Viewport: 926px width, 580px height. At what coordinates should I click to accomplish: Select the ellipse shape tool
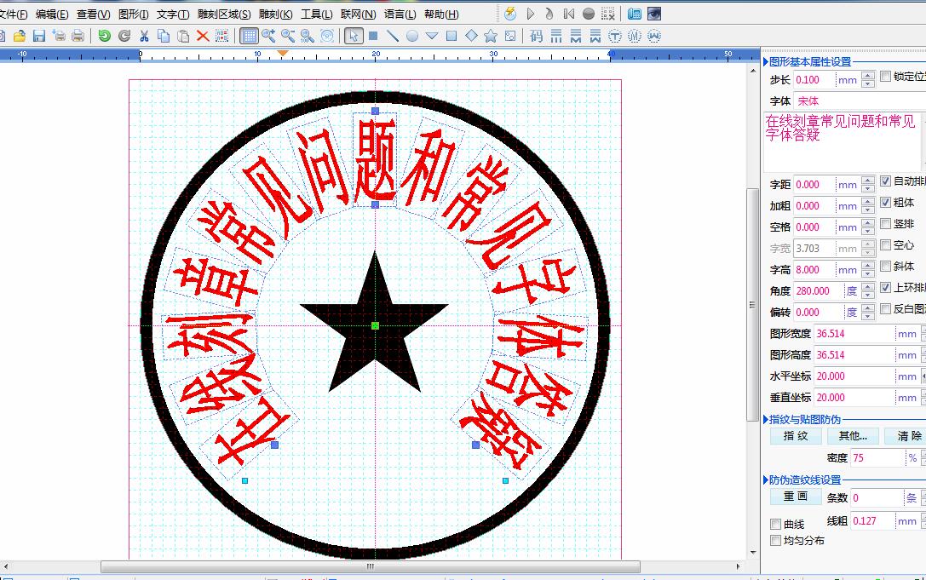pos(412,36)
